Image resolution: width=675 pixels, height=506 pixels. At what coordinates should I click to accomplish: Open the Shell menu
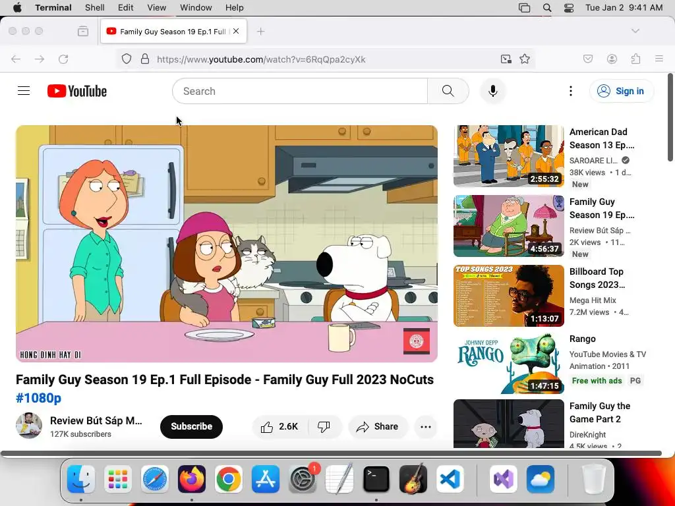tap(95, 8)
